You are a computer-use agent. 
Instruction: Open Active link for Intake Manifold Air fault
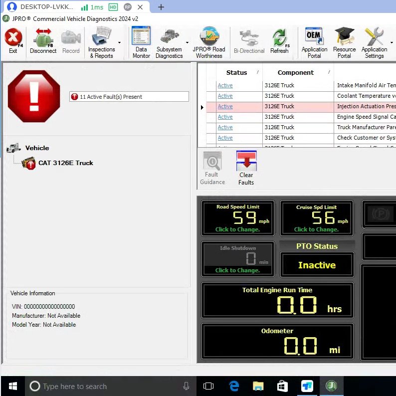tap(225, 85)
